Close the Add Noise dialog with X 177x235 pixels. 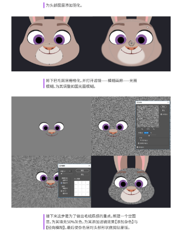(x=168, y=102)
